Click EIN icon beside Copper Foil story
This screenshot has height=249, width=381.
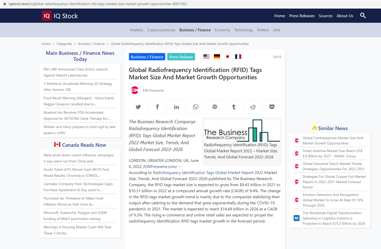[x=297, y=182]
